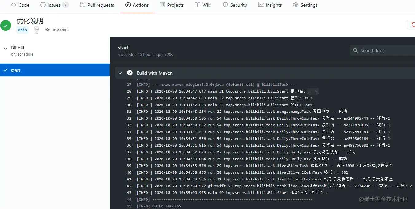Open commit 85de803
Screen dimensions: 415x209
pyautogui.click(x=61, y=30)
